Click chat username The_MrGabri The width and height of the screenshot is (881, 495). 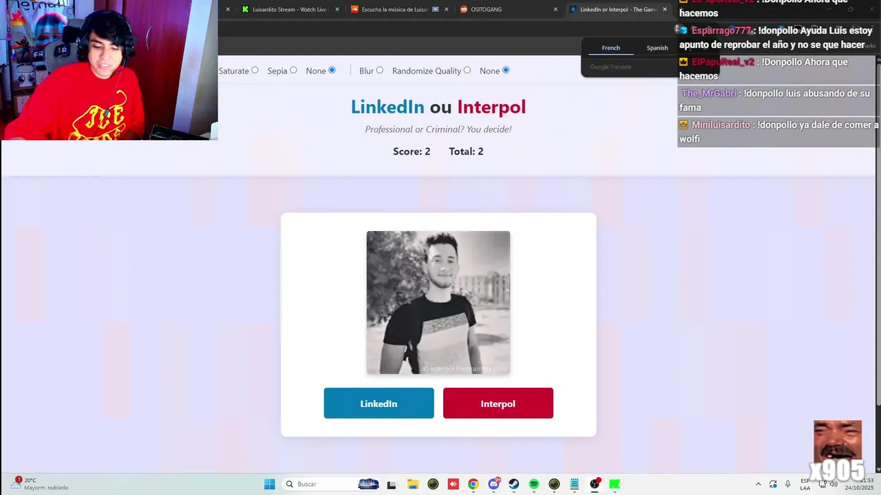pos(709,93)
